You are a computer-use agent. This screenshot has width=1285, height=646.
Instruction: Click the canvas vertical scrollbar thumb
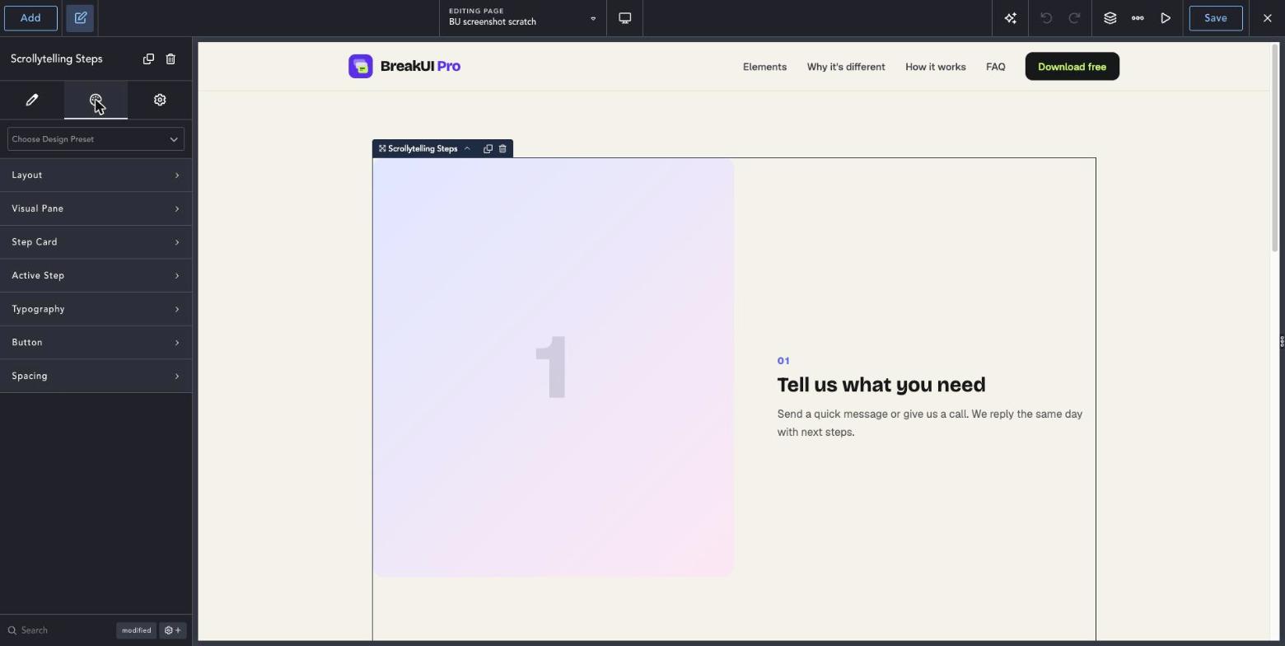(x=1277, y=148)
